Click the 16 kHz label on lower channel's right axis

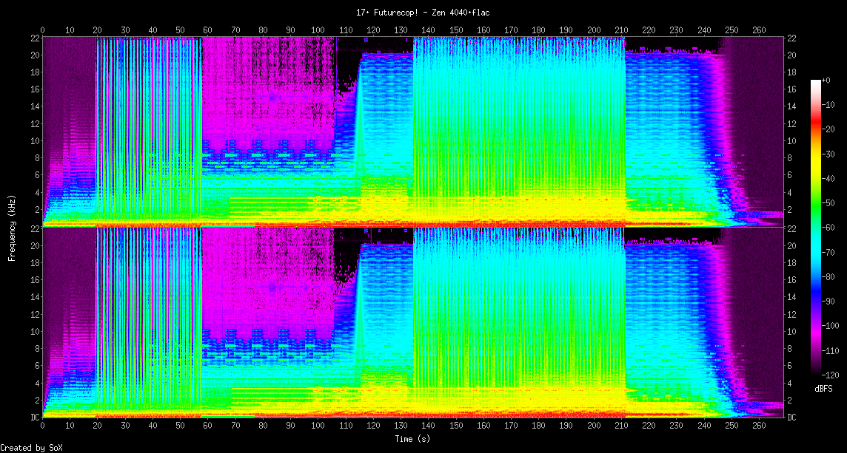click(791, 279)
